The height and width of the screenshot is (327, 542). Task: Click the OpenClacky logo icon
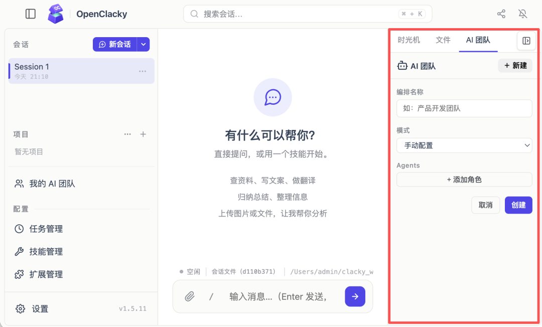click(x=56, y=14)
